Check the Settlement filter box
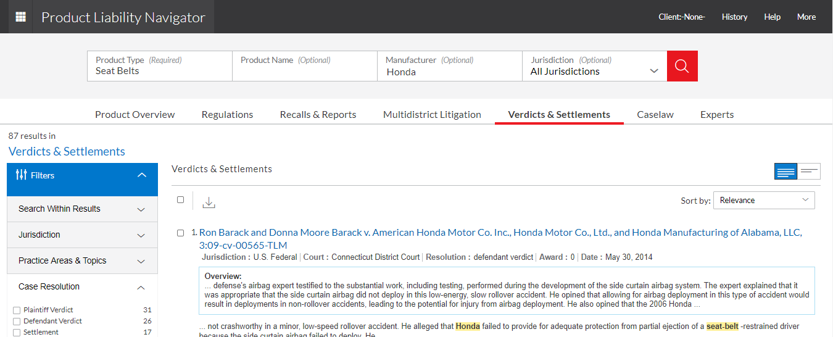The image size is (833, 337). (17, 332)
